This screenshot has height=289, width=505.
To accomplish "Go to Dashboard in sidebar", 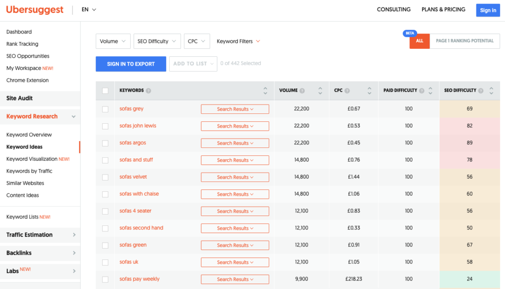I will point(19,32).
